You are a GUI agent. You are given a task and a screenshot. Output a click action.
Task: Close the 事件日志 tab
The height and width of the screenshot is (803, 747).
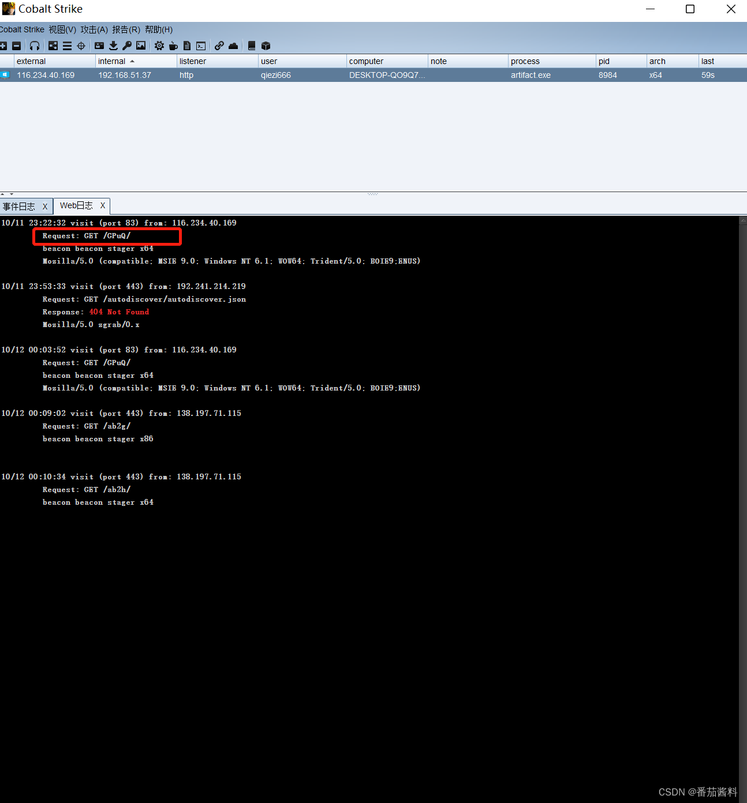coord(45,207)
